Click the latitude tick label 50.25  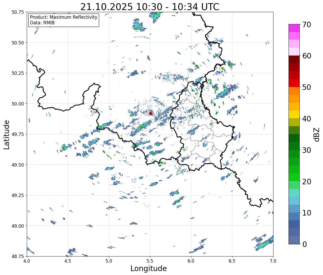[x=17, y=73]
